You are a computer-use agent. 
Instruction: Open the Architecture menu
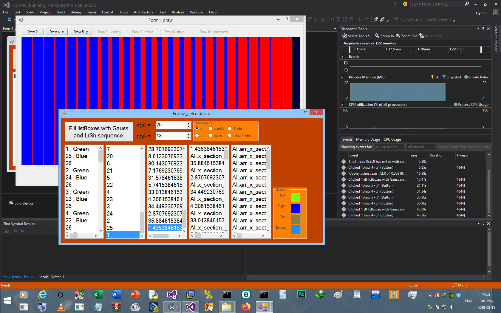click(x=143, y=12)
